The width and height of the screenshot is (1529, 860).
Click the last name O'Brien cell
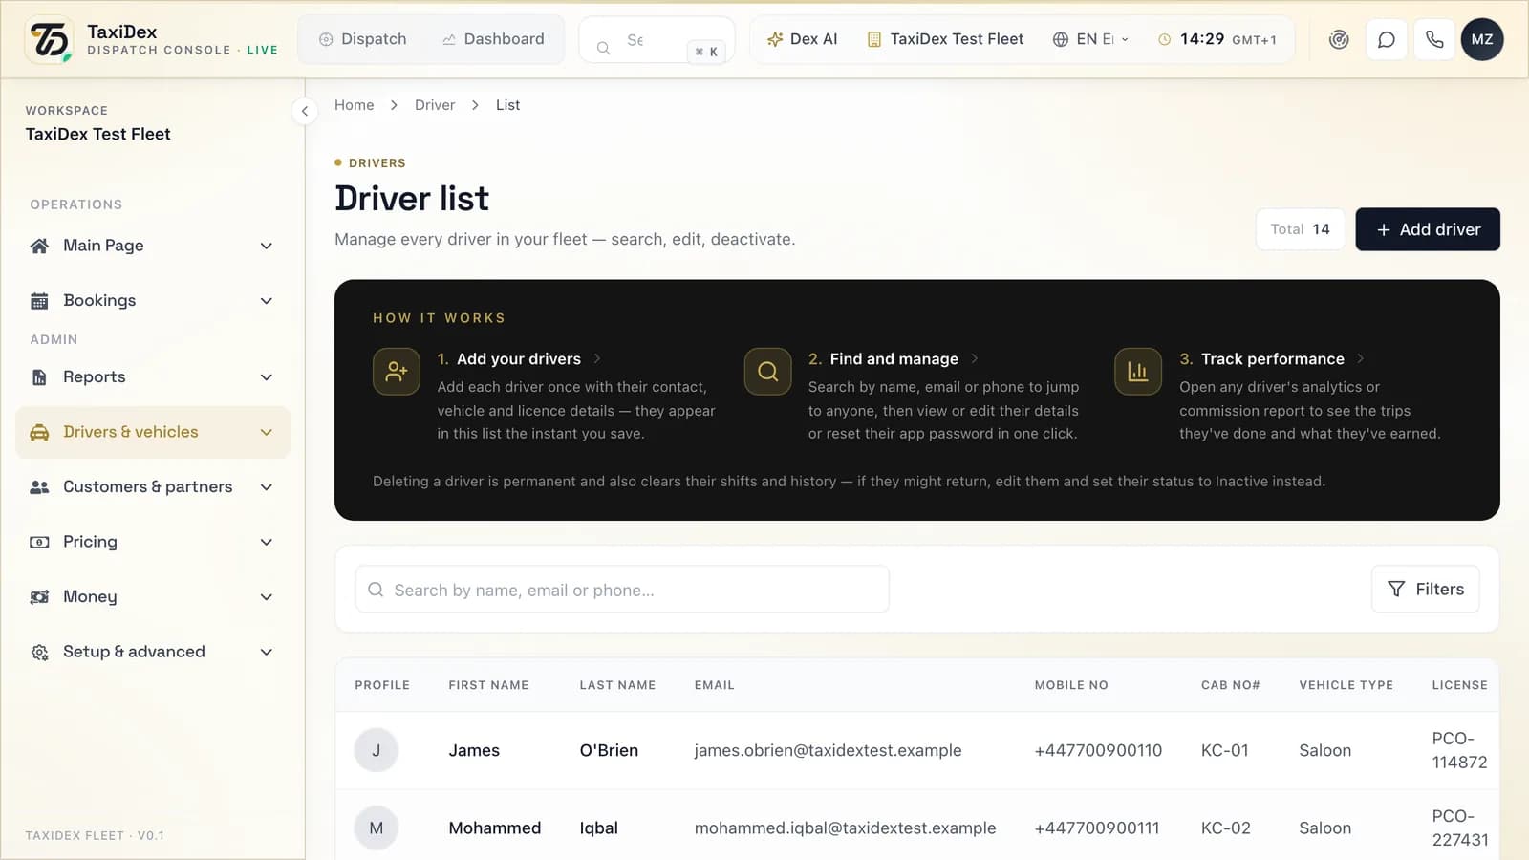tap(609, 750)
